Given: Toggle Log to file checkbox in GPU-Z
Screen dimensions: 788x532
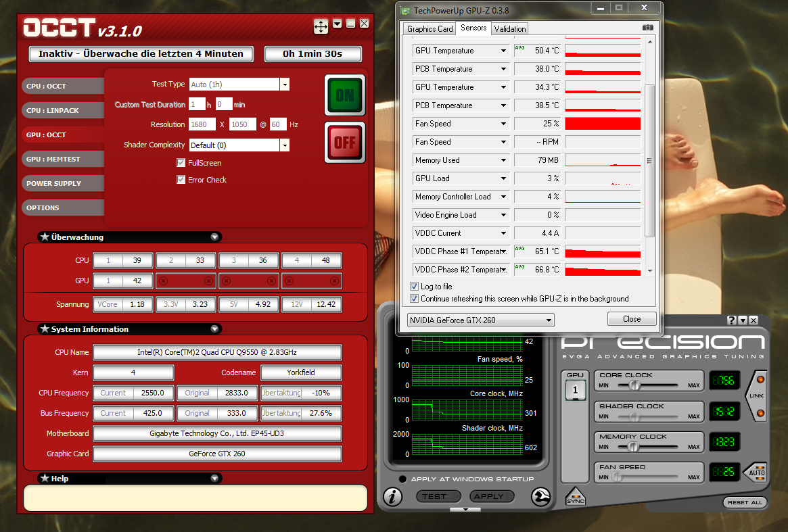Looking at the screenshot, I should (414, 287).
